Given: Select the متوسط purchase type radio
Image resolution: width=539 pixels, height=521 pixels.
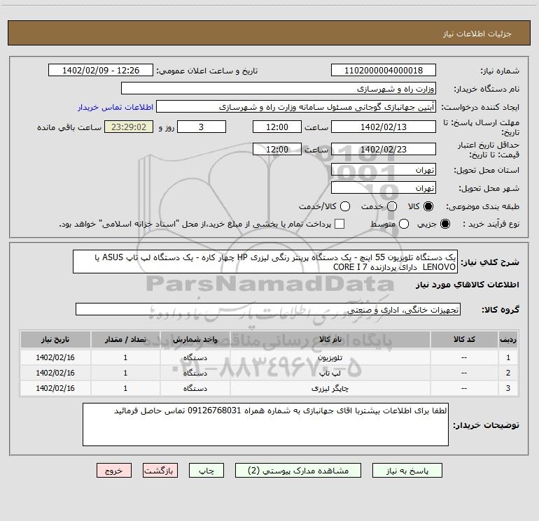Looking at the screenshot, I should click(x=404, y=224).
